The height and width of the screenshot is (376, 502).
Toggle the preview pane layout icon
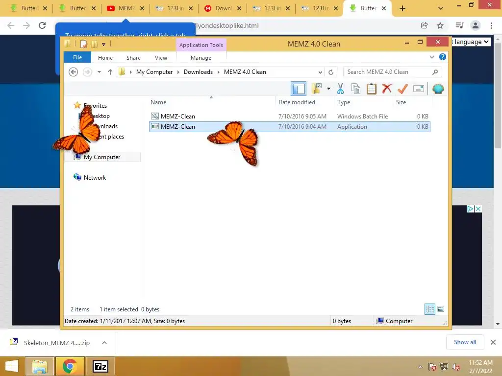point(299,89)
